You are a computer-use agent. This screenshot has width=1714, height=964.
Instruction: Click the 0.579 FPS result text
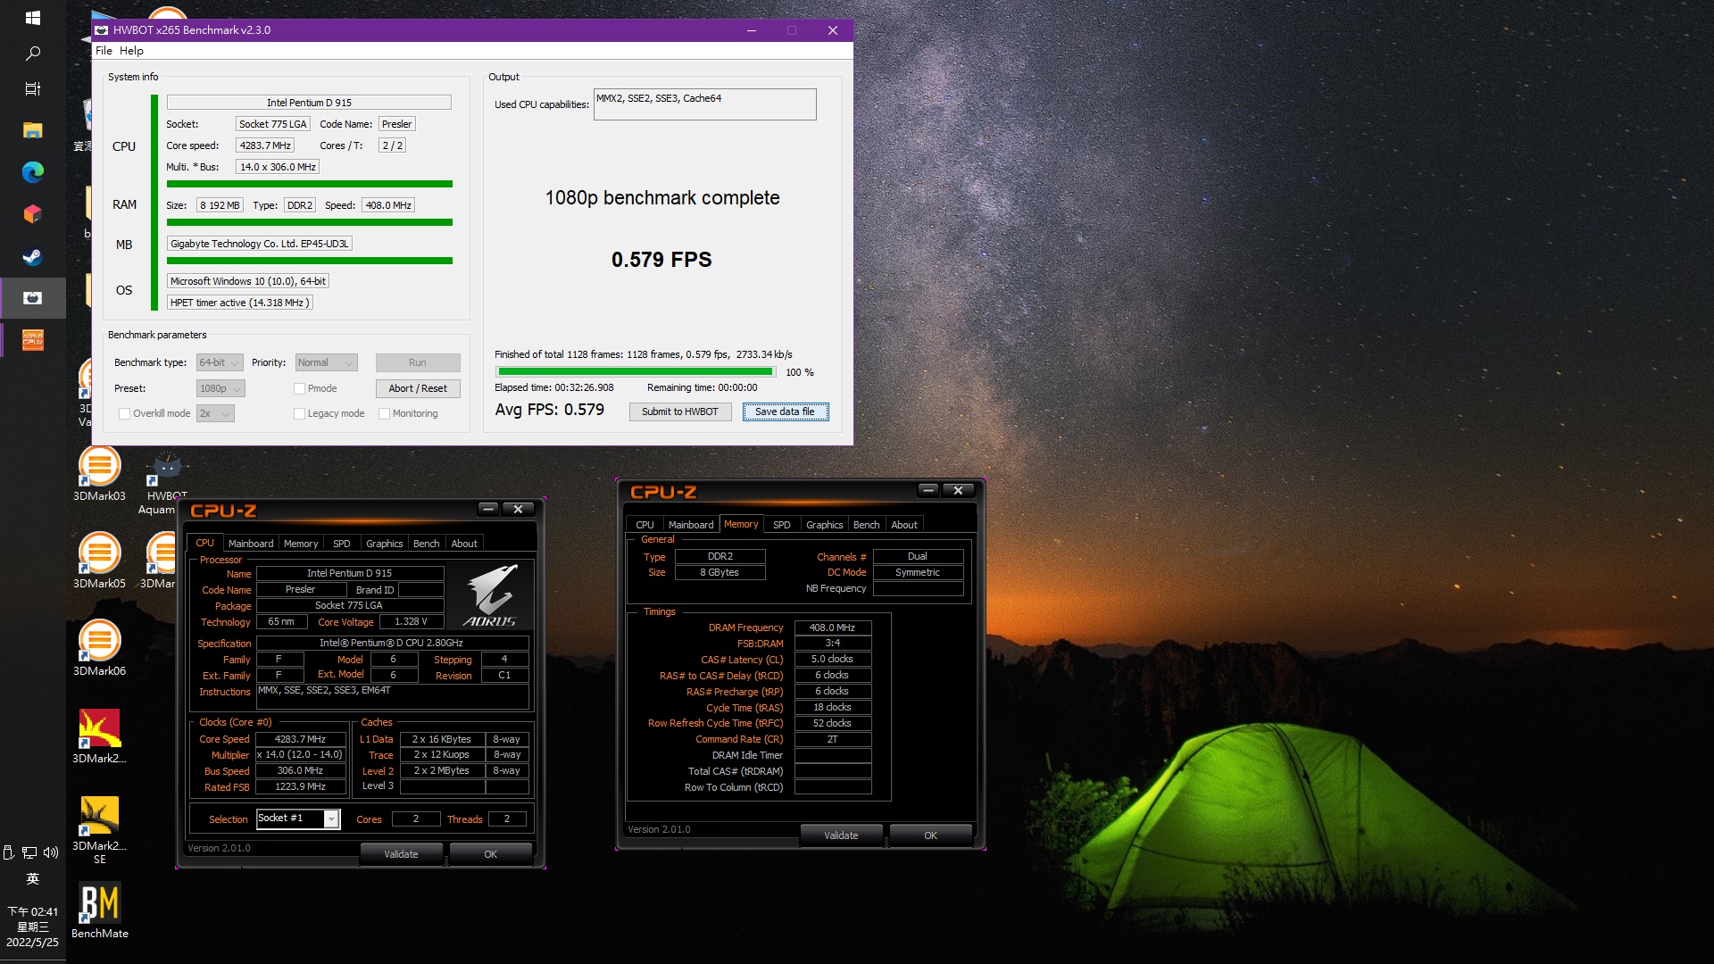tap(661, 260)
